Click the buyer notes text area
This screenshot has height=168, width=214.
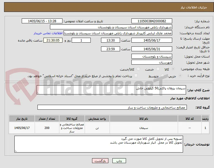click(x=99, y=144)
